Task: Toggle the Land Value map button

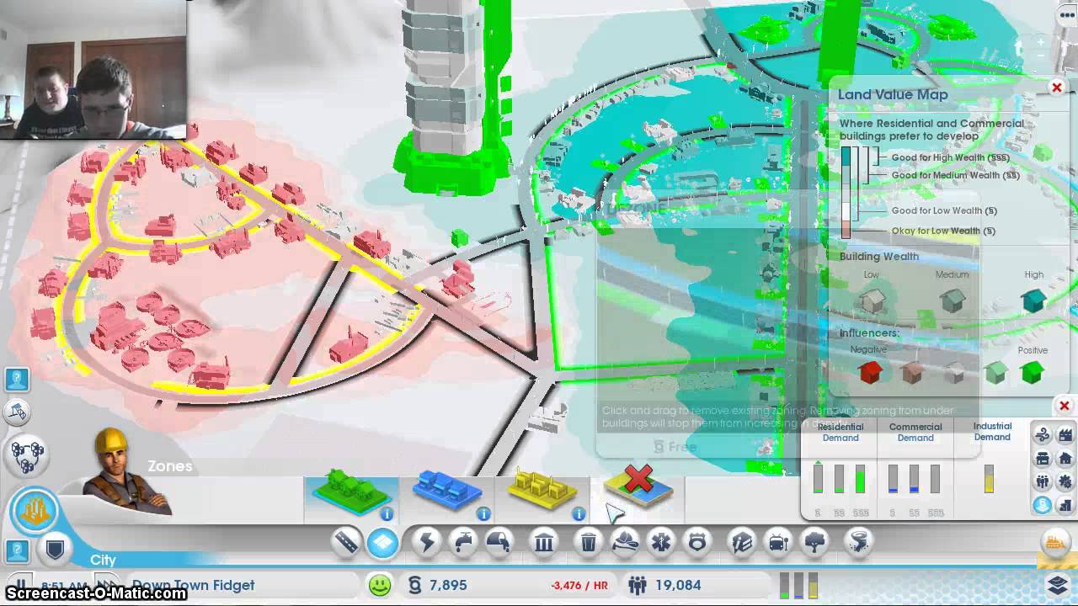Action: pos(1043,505)
